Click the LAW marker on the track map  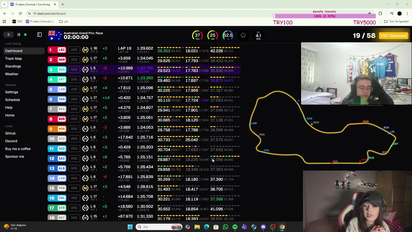coord(253,123)
